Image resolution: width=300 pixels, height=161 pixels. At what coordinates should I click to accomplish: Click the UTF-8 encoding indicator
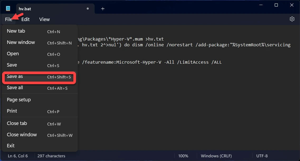coord(261,156)
